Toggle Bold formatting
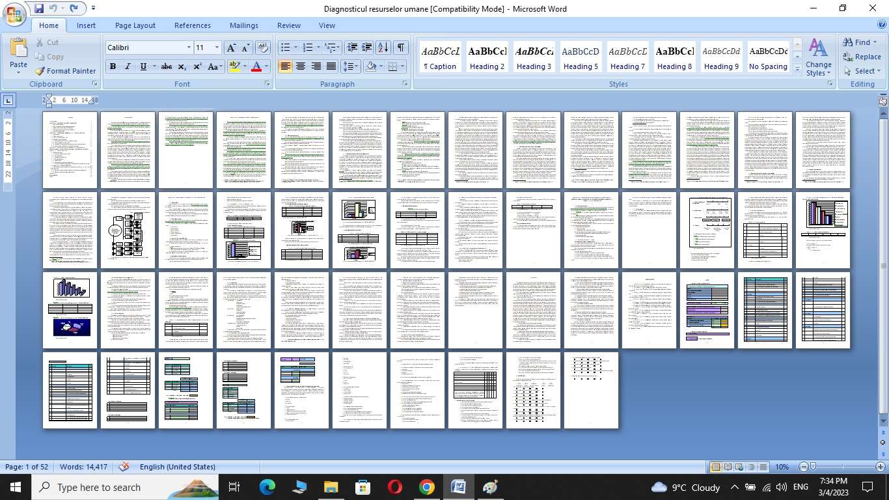 (x=113, y=66)
